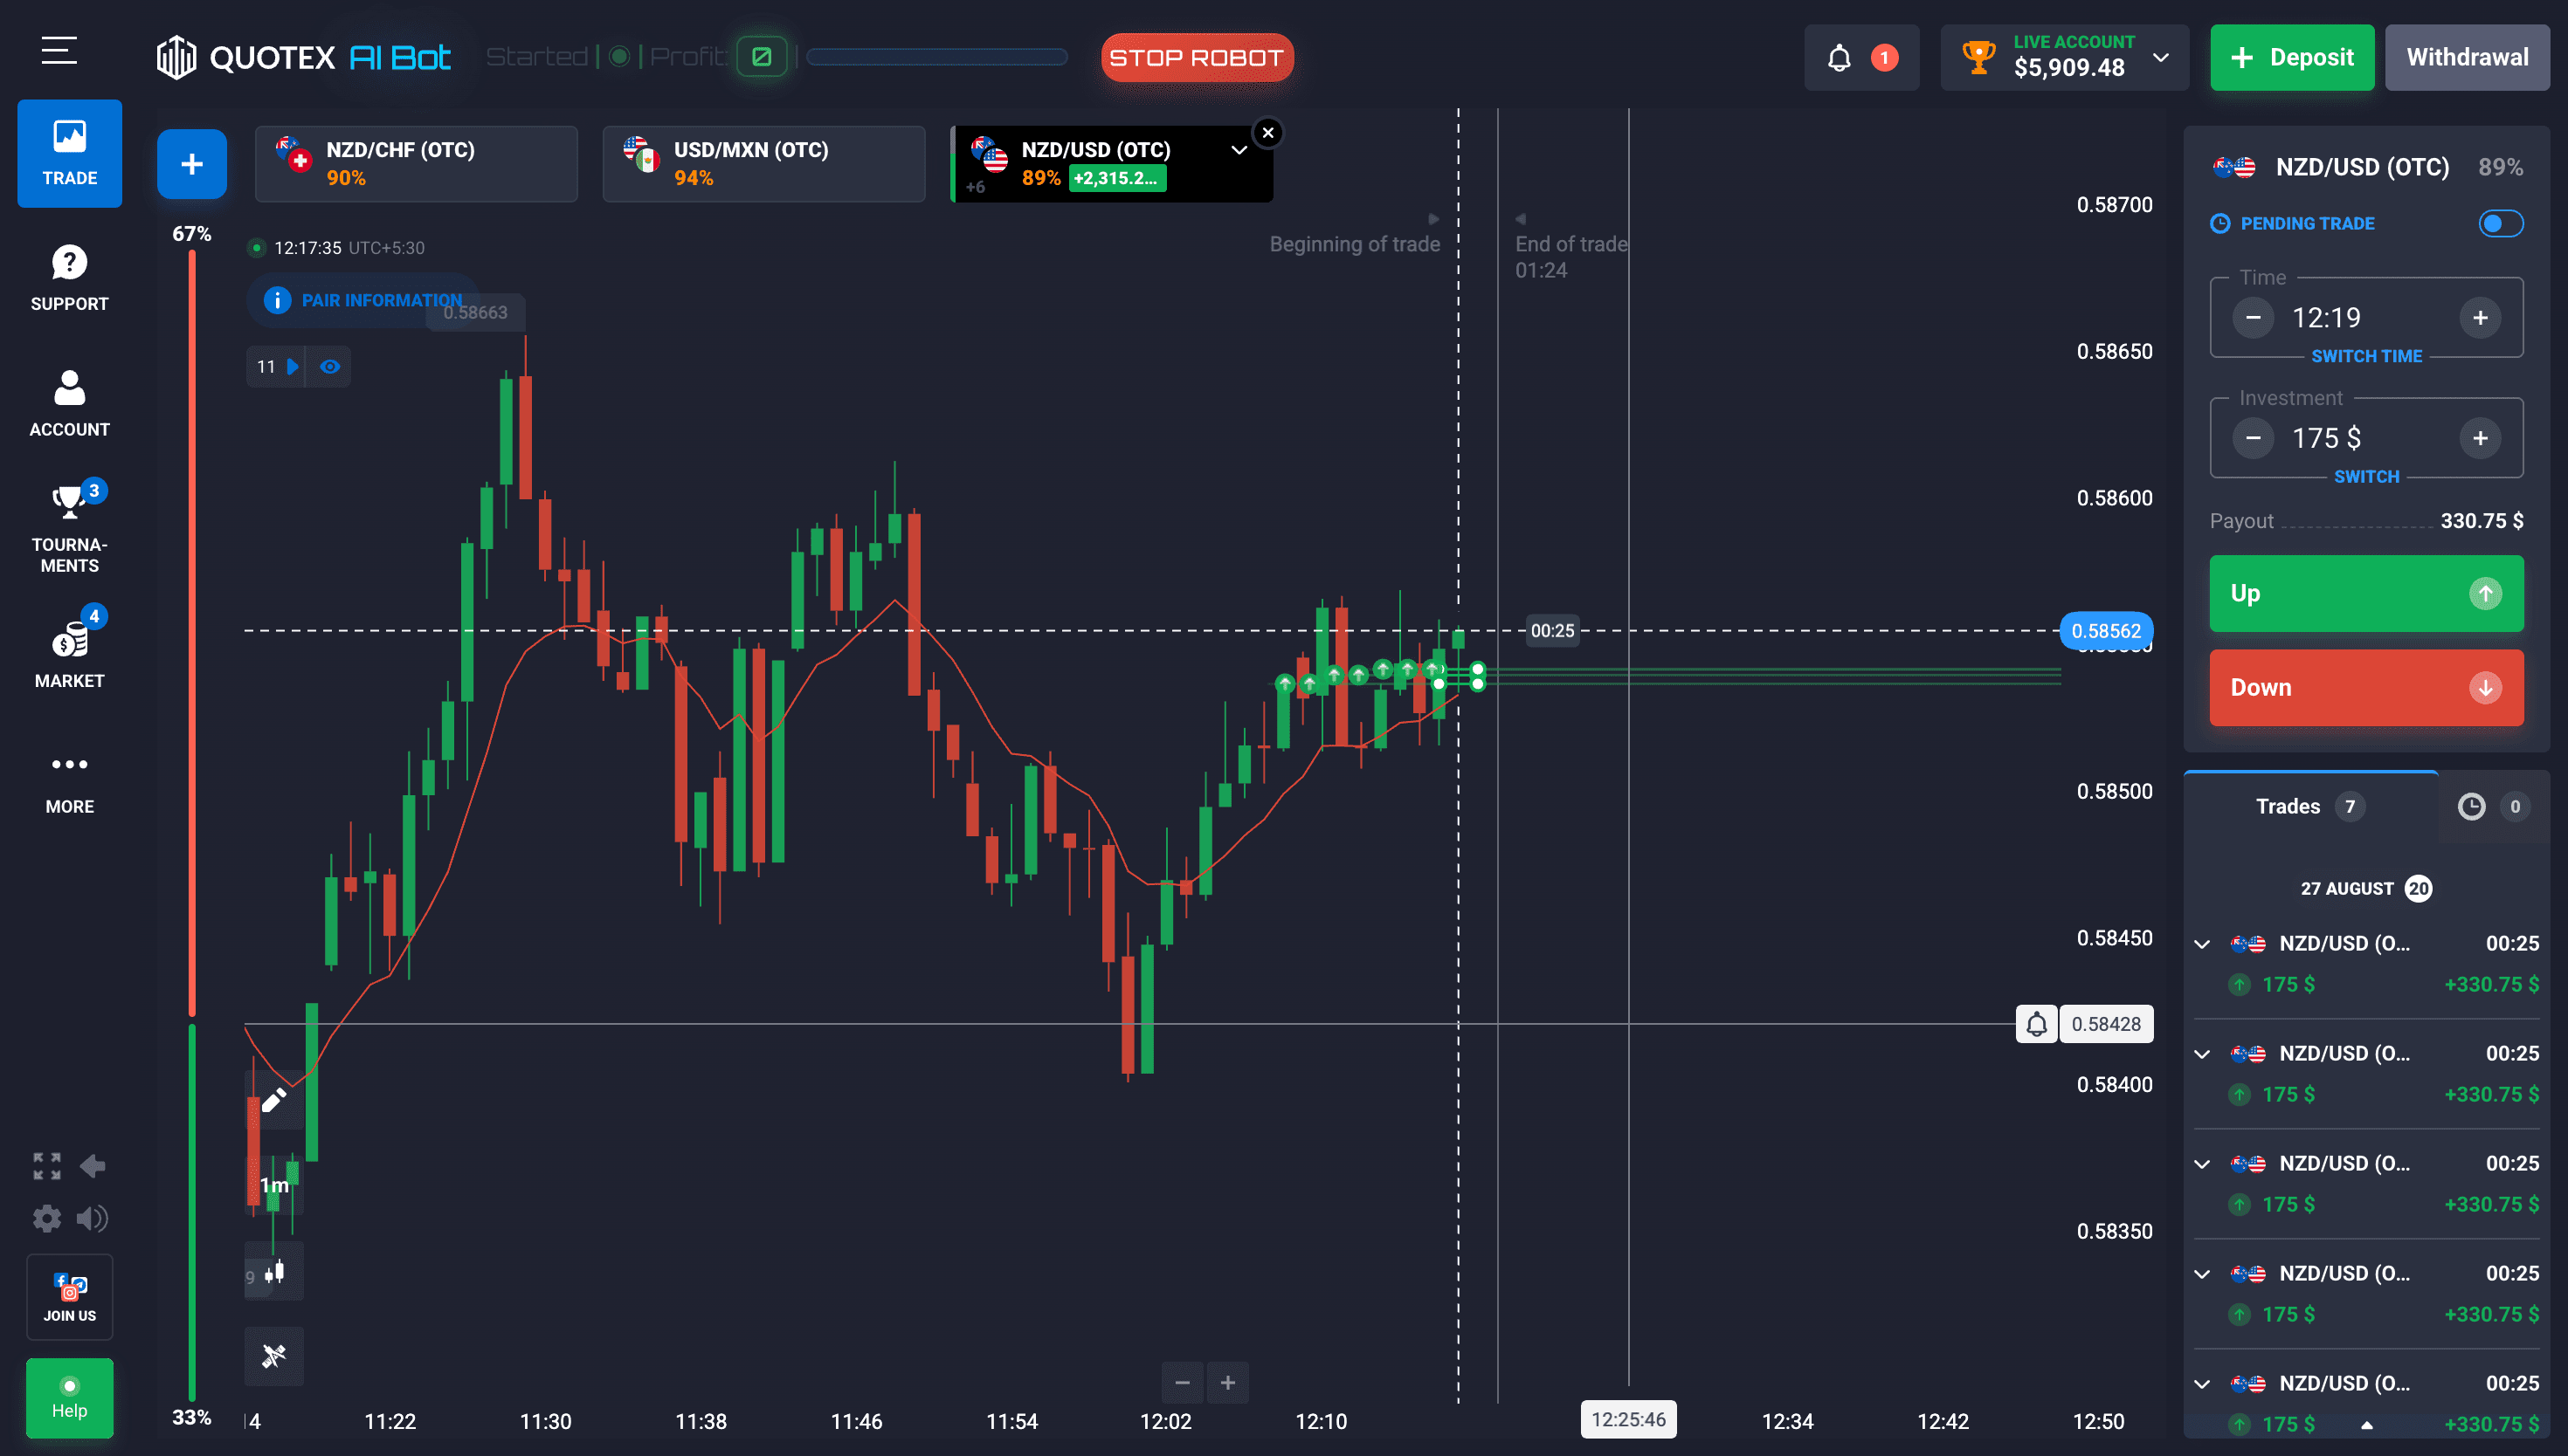Expand the second NZD/USD trade entry
This screenshot has width=2568, height=1456.
[x=2202, y=1053]
